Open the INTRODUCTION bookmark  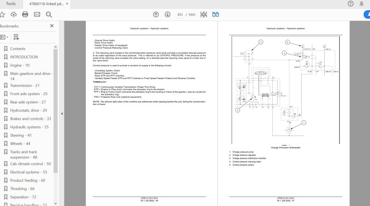pos(24,57)
